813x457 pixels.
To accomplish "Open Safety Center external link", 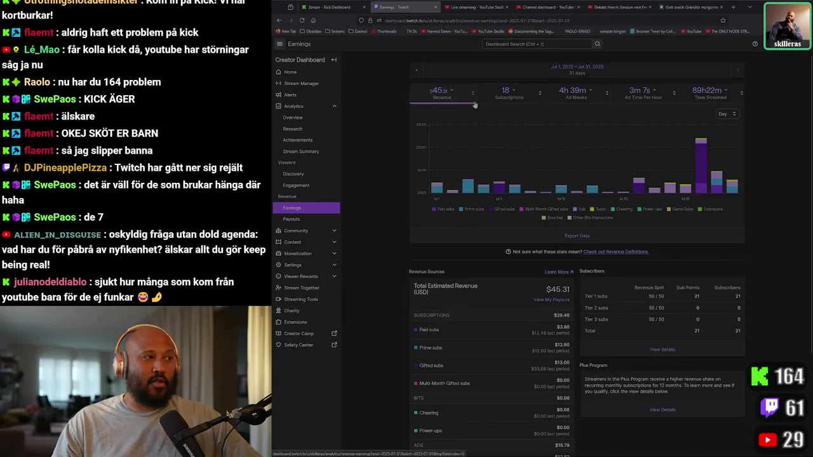I will (306, 345).
